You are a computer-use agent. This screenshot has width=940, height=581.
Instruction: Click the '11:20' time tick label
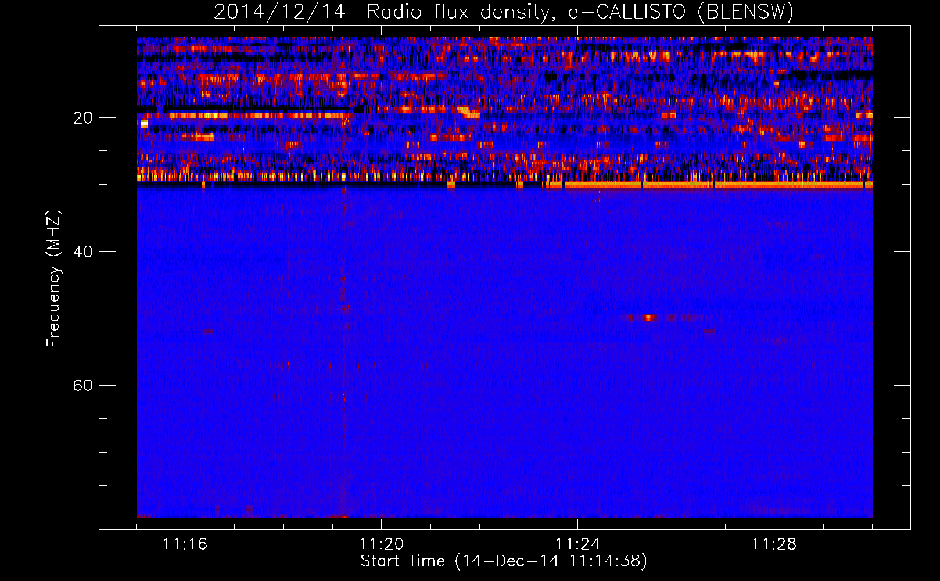(381, 544)
